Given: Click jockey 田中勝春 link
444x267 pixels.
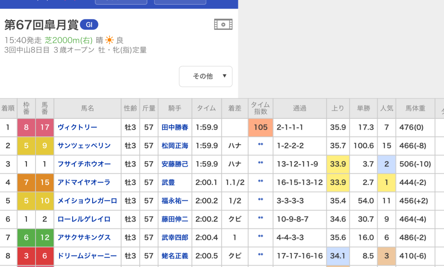Looking at the screenshot, I should coord(175,127).
